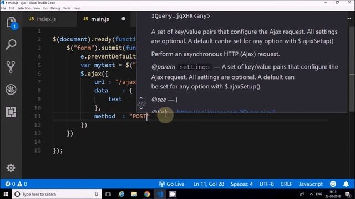This screenshot has width=355, height=199.
Task: Open Task View on taskbar
Action: [x=108, y=194]
